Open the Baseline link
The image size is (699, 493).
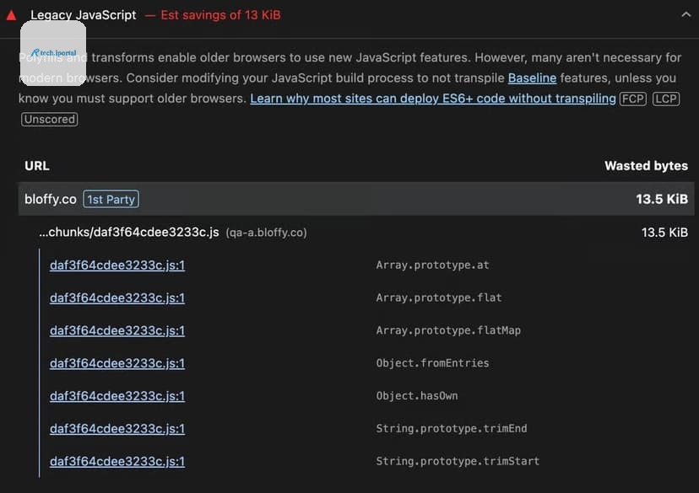(x=532, y=78)
